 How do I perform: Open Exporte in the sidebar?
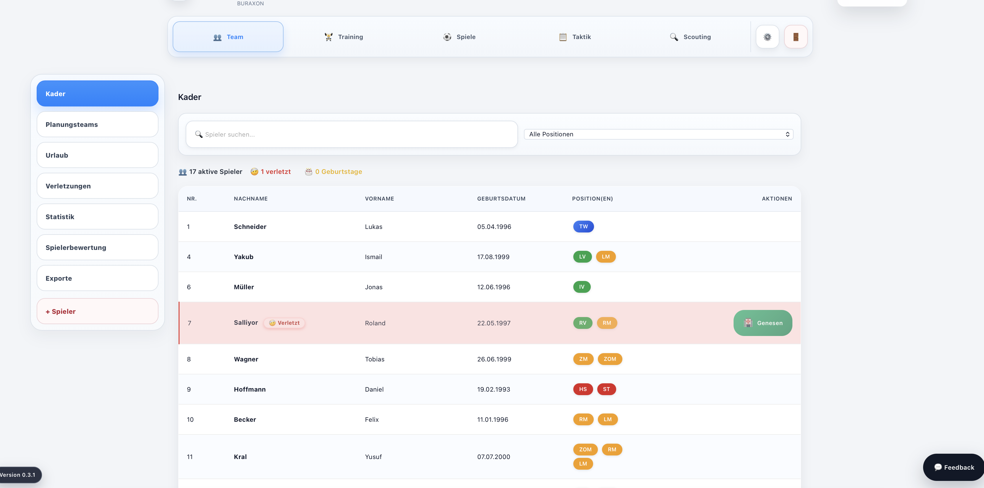pyautogui.click(x=97, y=278)
